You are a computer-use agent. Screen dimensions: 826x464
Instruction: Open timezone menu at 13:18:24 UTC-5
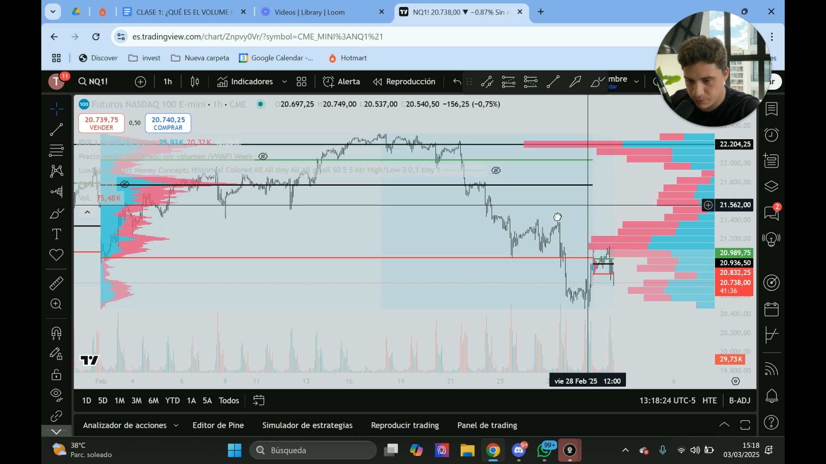click(x=667, y=401)
